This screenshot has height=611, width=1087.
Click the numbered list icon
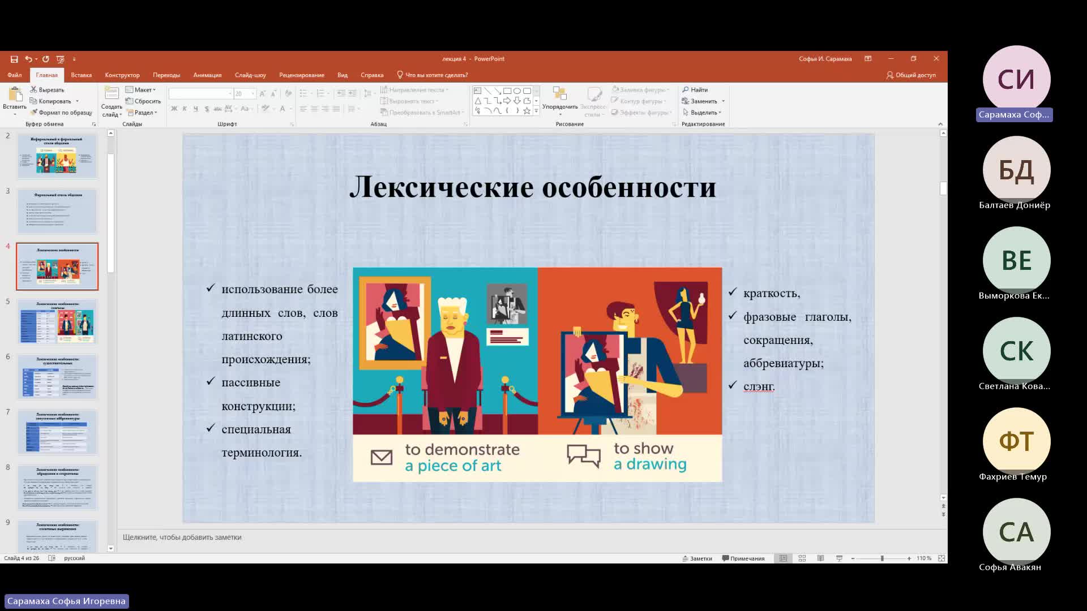point(320,93)
